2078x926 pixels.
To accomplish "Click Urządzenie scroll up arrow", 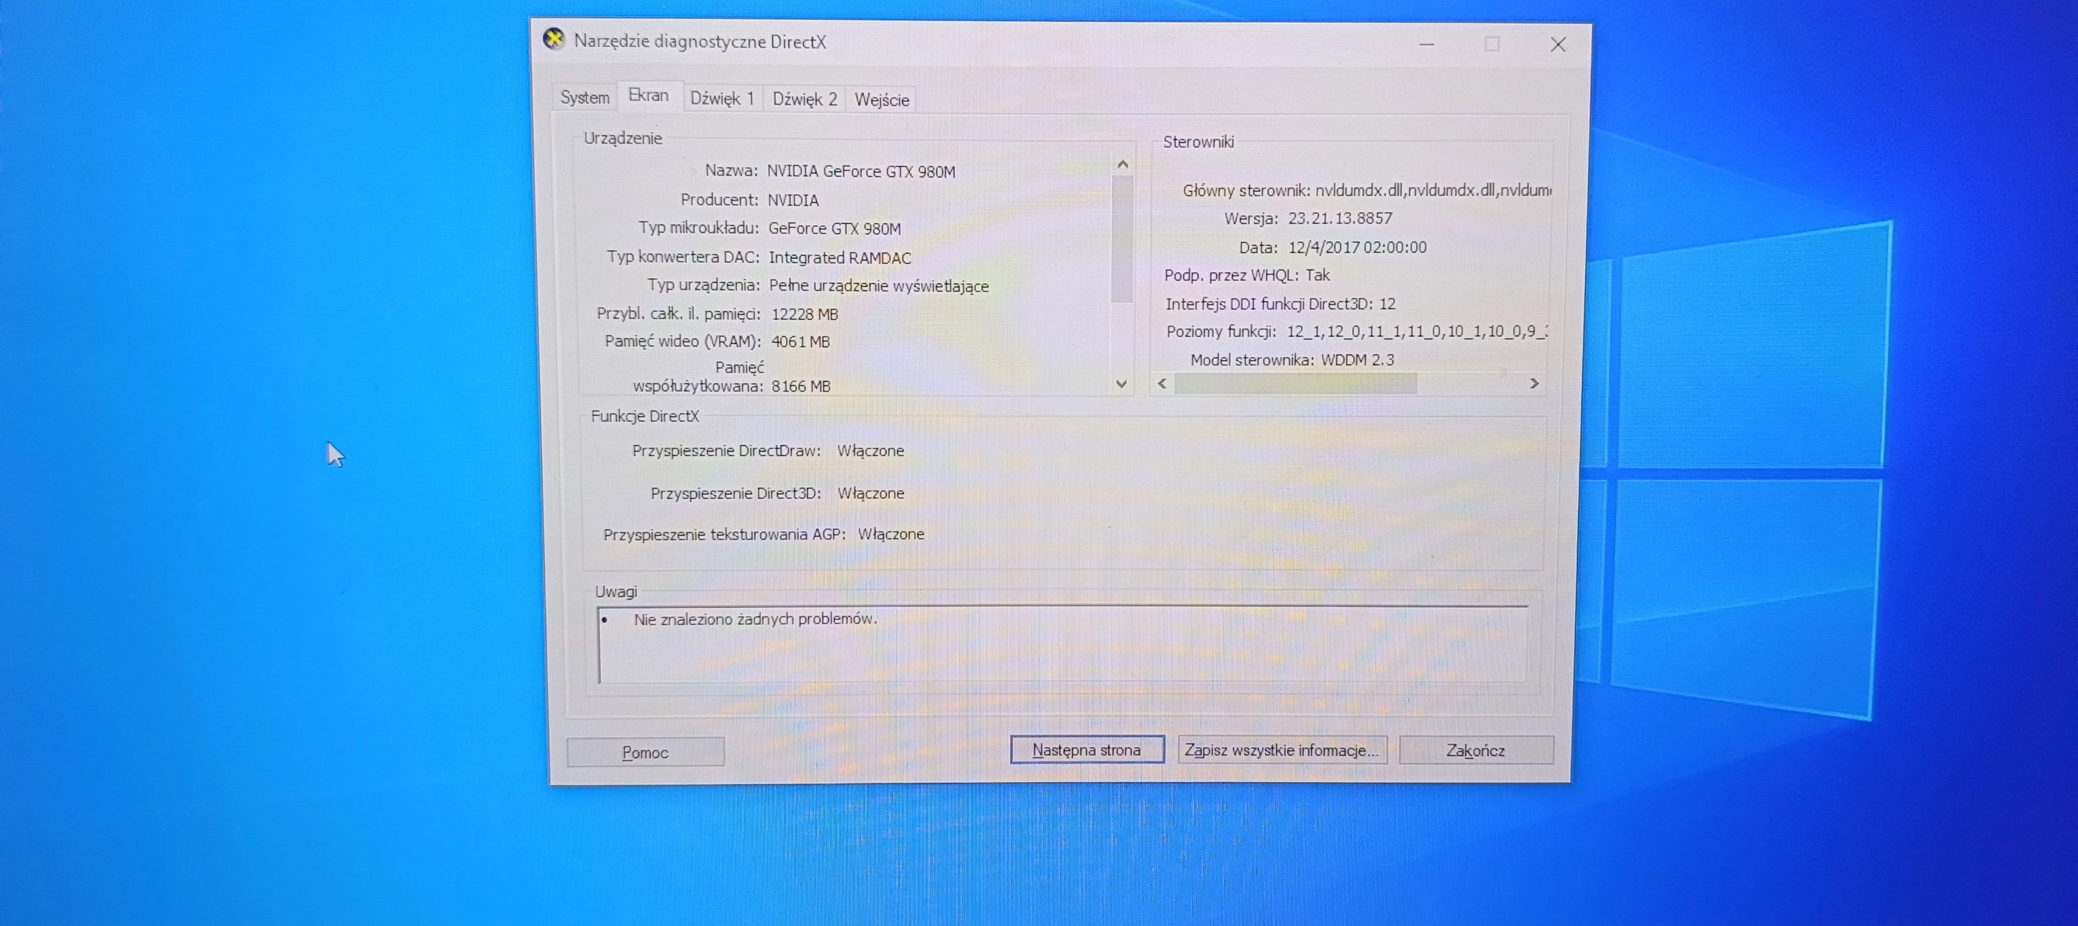I will coord(1122,165).
